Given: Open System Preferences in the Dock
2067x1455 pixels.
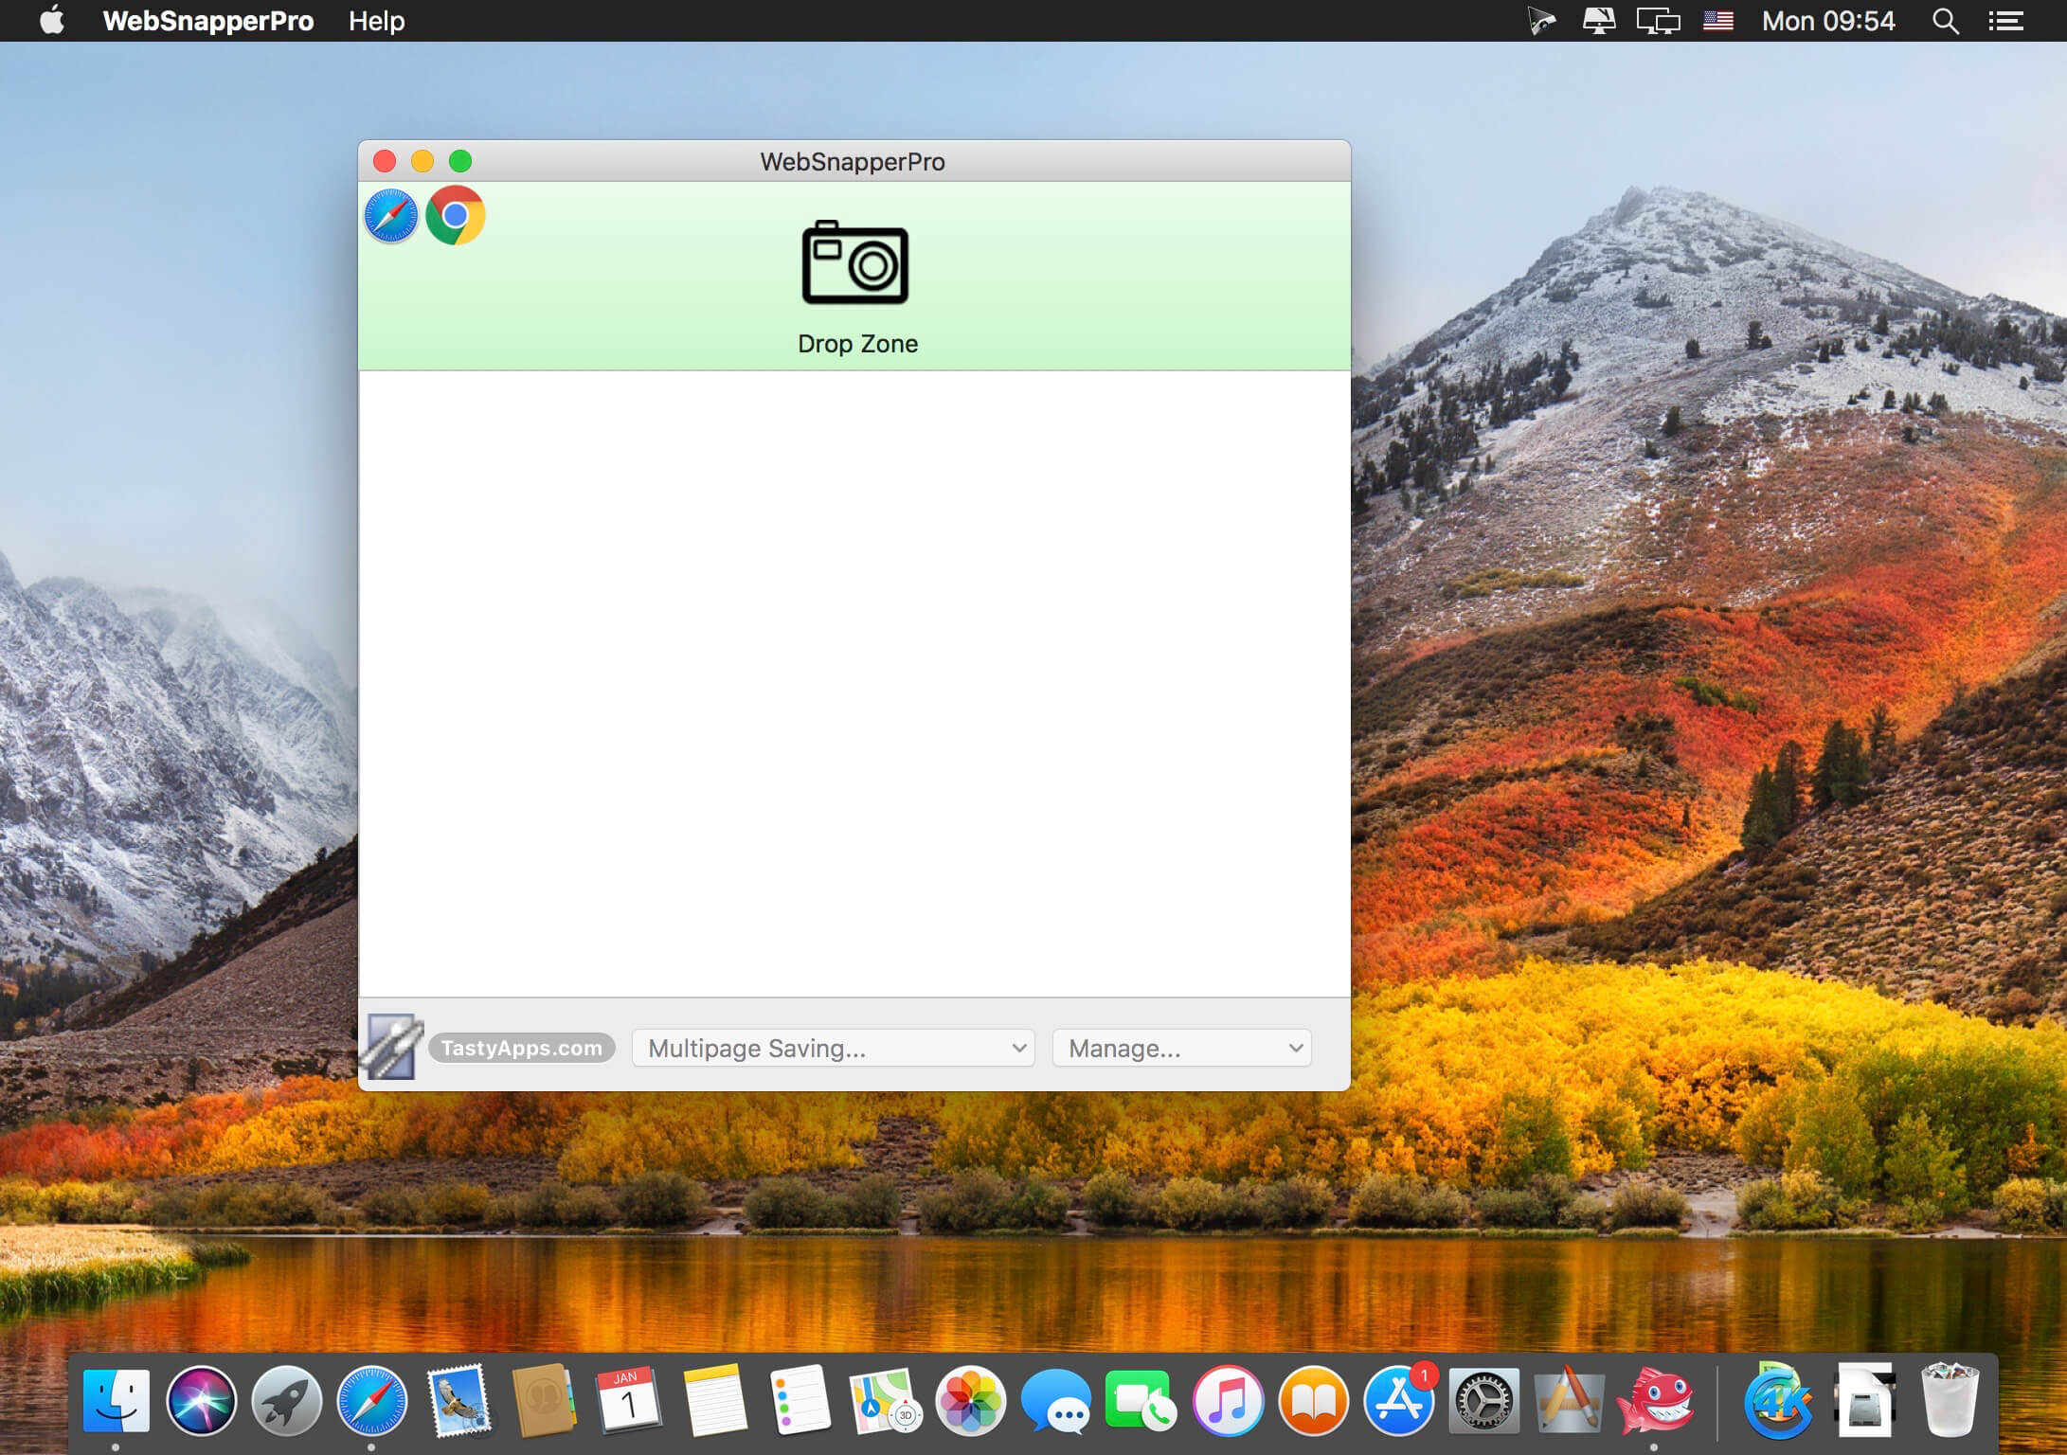Looking at the screenshot, I should tap(1483, 1401).
